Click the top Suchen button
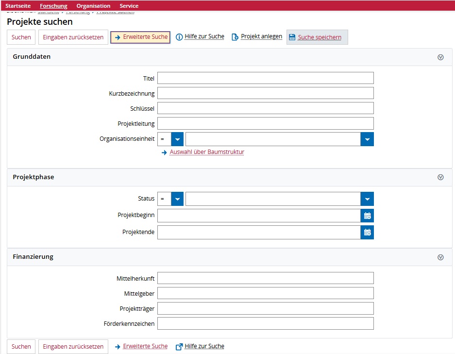Screen dimensions: 455x354 click(21, 37)
